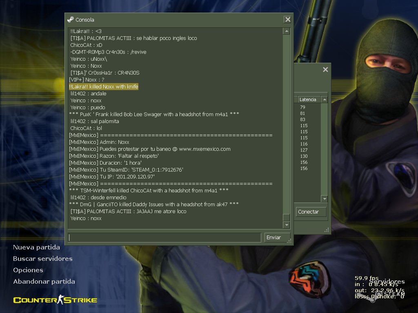
Task: Click line '-DGMT-R0Mp3 Cr4n30s : /revive'
Action: 108,52
